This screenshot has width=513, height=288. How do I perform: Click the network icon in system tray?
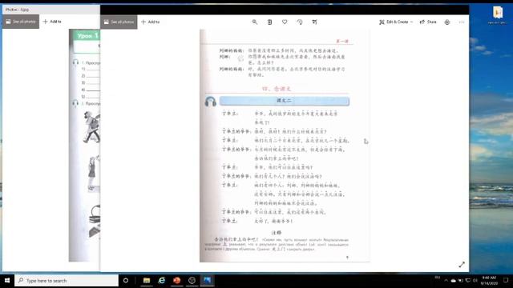[468, 281]
